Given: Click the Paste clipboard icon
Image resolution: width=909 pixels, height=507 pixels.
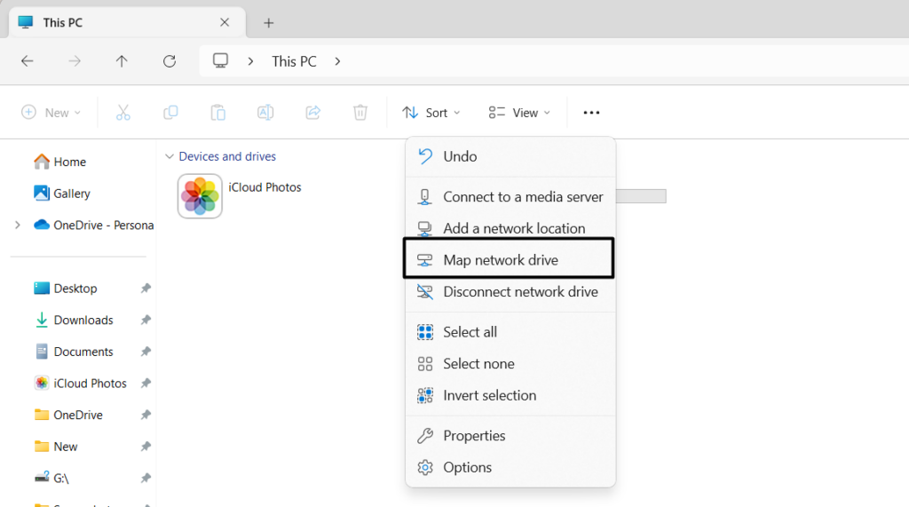Looking at the screenshot, I should pos(217,113).
